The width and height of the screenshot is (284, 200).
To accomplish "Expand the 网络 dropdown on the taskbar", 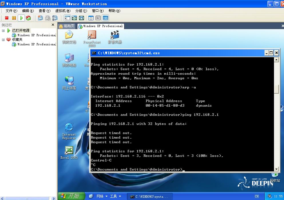I will (106, 196).
